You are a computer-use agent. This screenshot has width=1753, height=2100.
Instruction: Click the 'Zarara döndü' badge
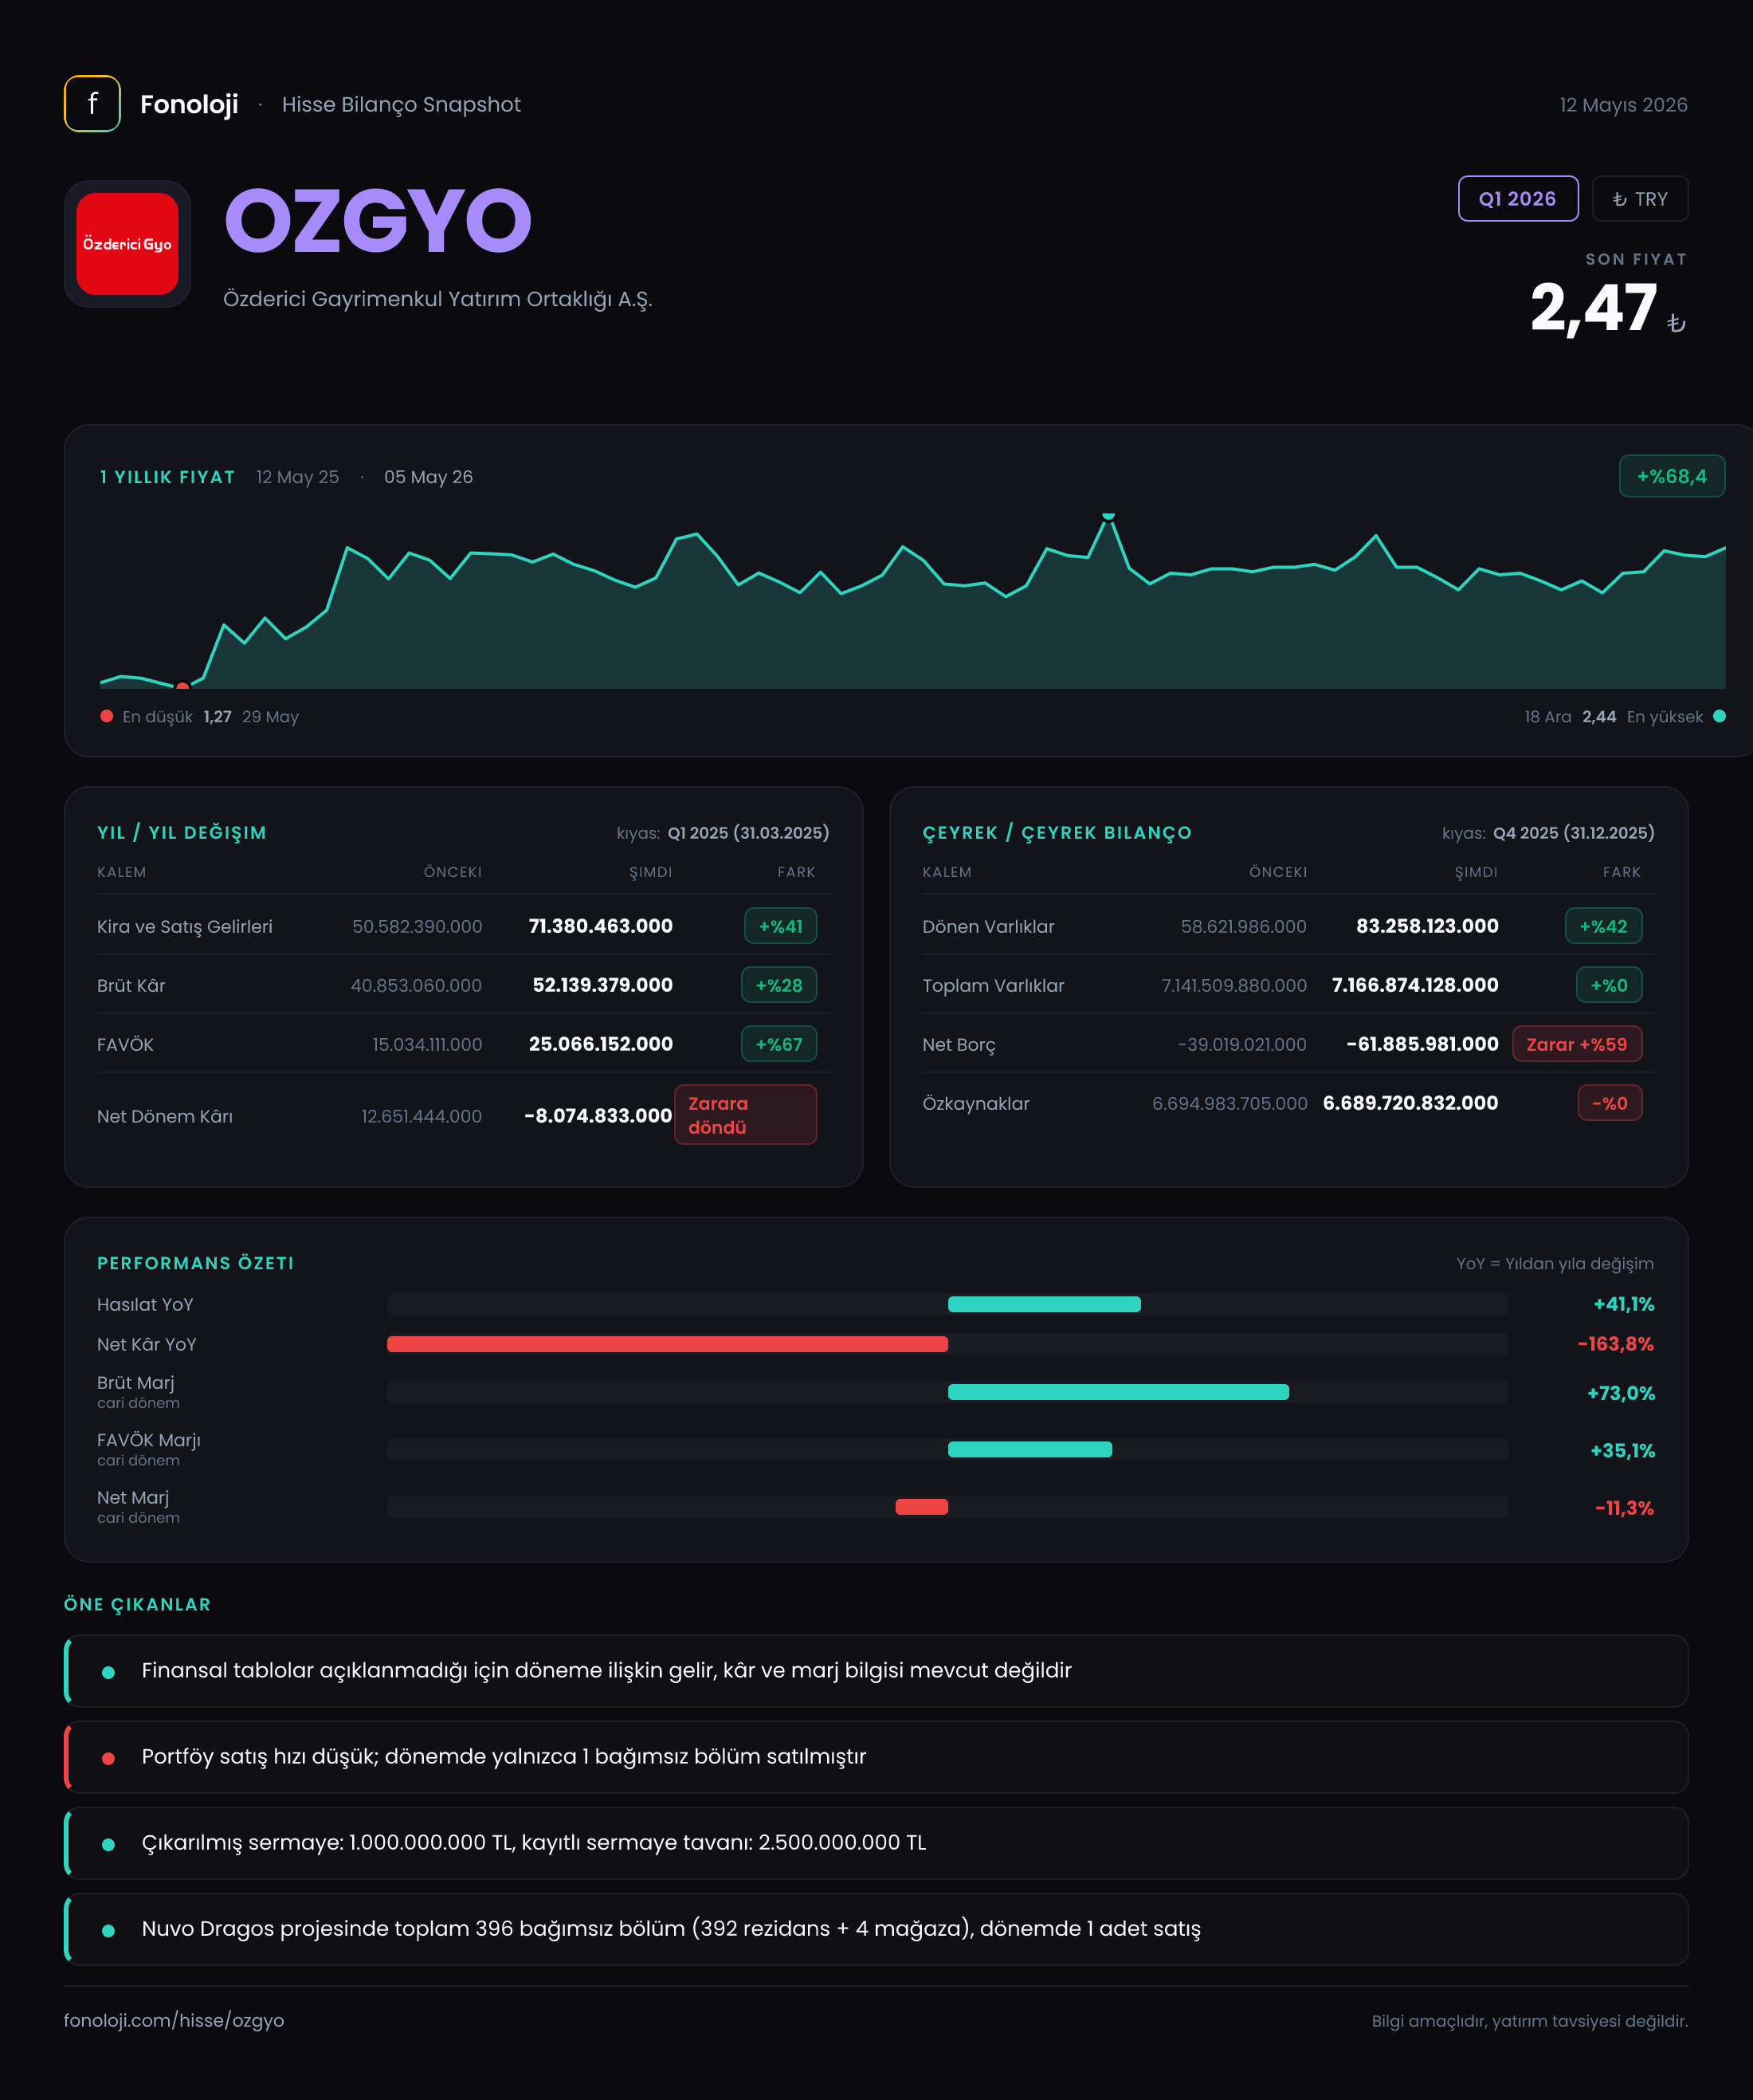[744, 1115]
